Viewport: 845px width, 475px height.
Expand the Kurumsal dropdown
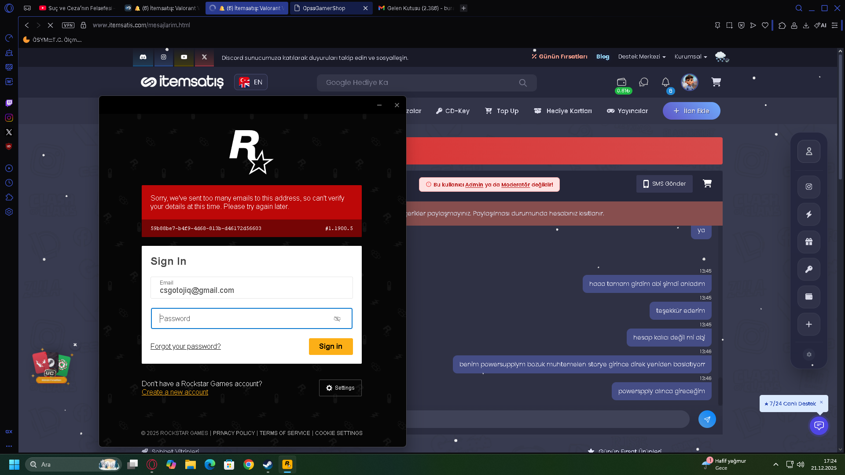pyautogui.click(x=691, y=57)
